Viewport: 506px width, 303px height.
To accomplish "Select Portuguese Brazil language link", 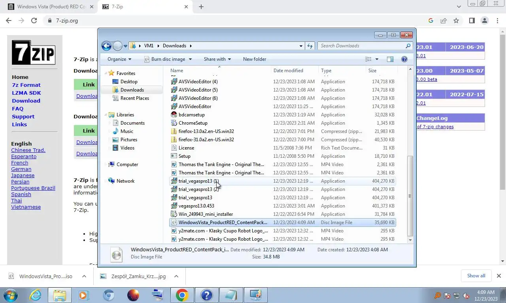I will point(33,188).
